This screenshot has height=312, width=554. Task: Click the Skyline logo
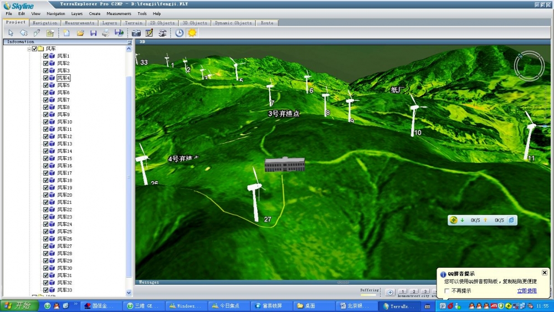(x=19, y=6)
